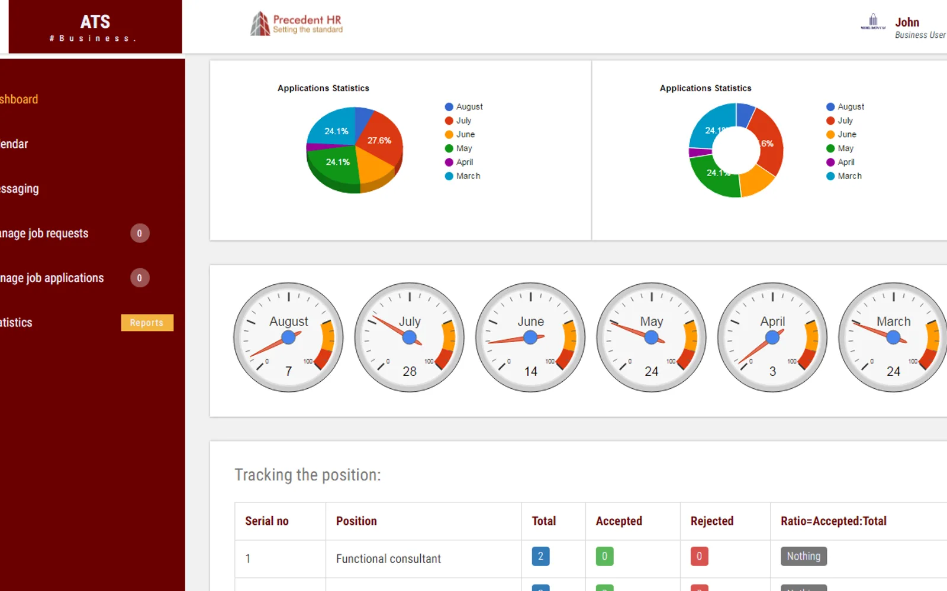947x591 pixels.
Task: Click the job requests count badge
Action: (x=140, y=233)
